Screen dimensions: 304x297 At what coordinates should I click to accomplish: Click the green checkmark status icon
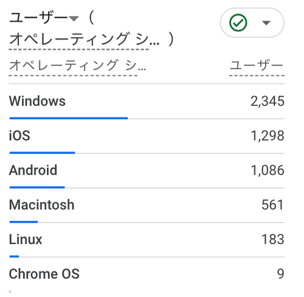tap(238, 23)
